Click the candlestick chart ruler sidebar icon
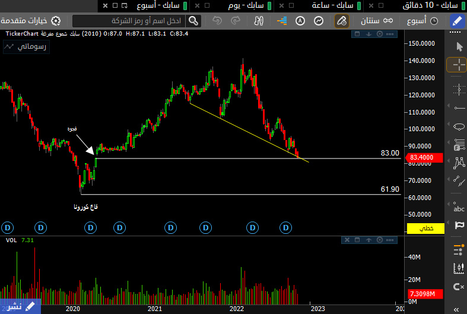 coord(459,268)
